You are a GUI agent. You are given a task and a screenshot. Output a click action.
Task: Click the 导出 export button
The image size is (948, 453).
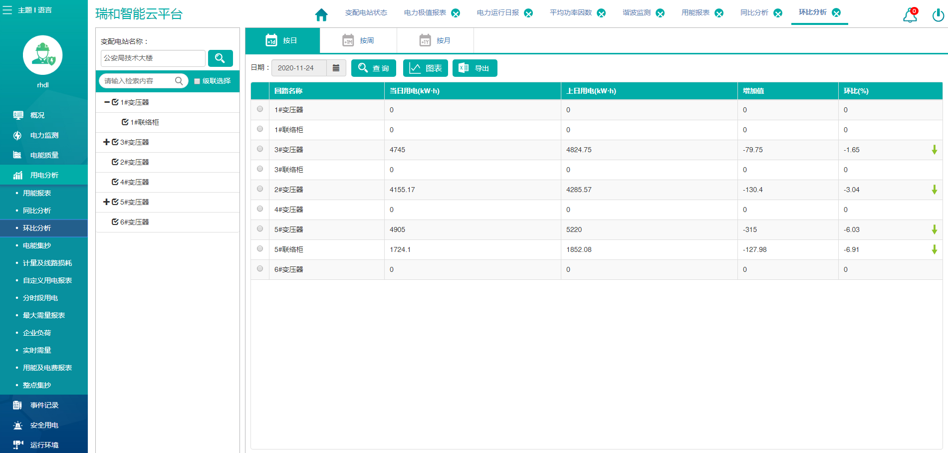pyautogui.click(x=474, y=68)
